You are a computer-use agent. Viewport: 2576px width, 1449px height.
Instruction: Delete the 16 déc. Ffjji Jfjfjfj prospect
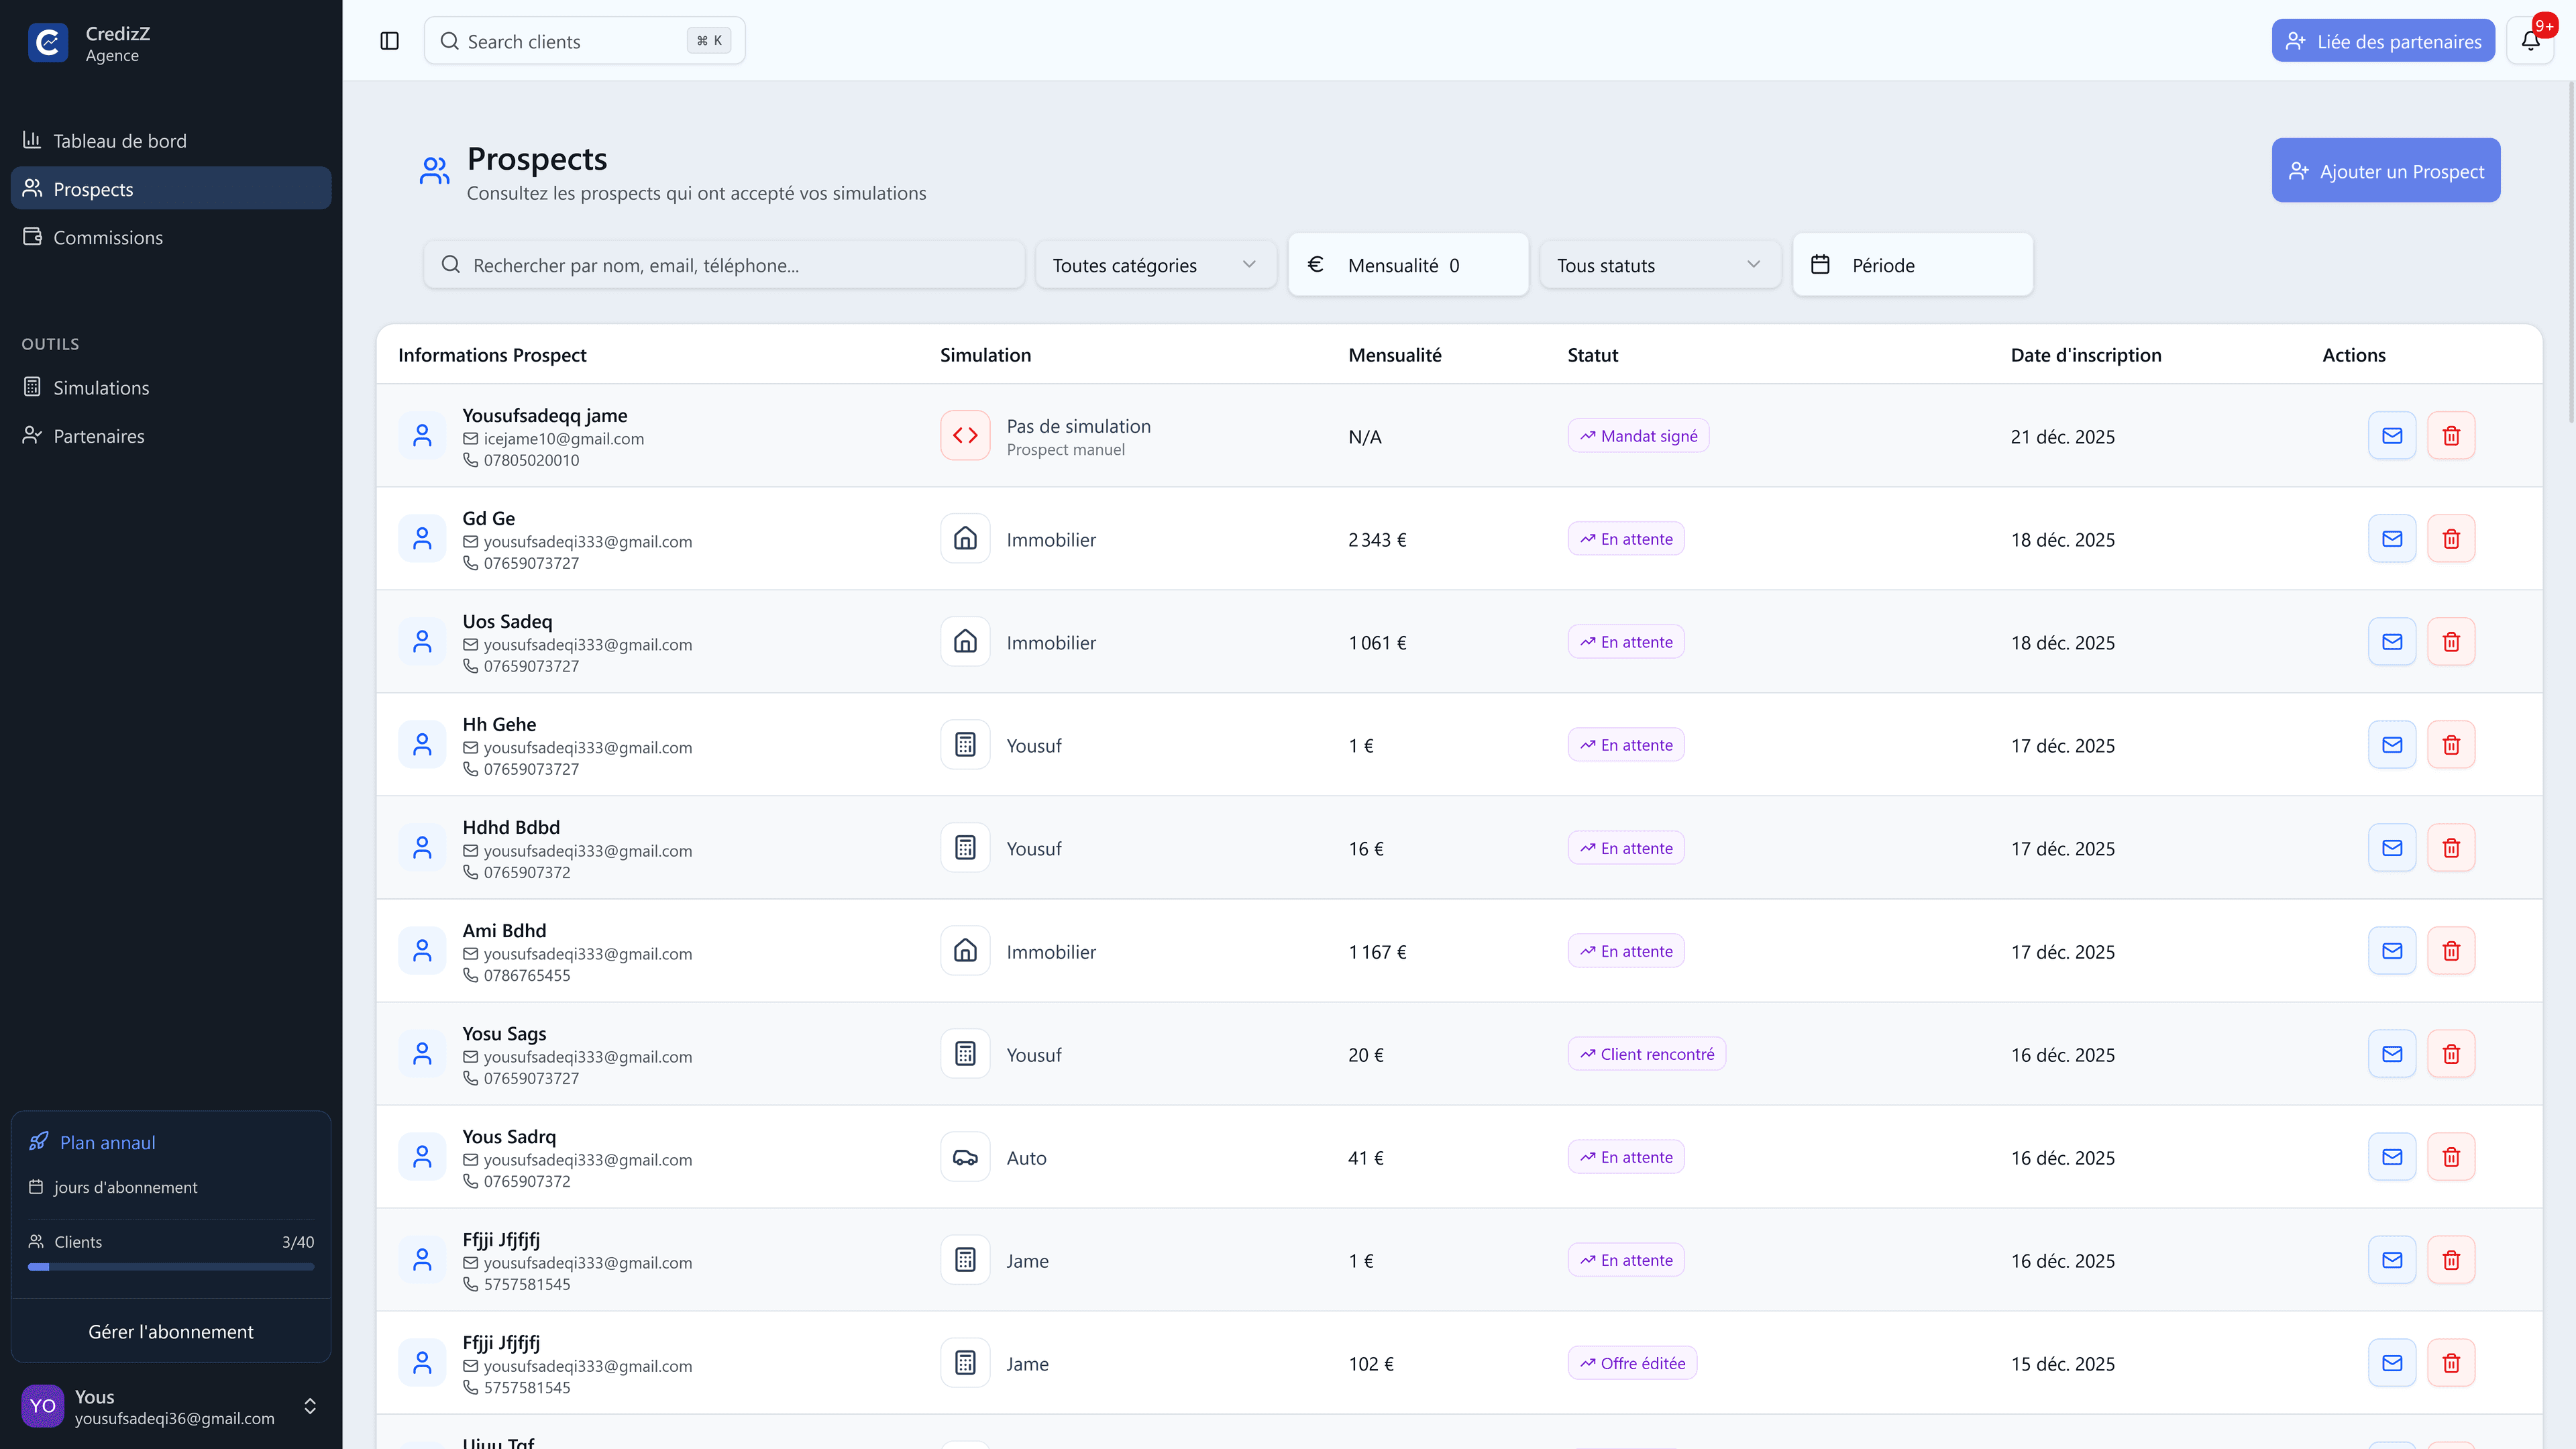(2451, 1260)
